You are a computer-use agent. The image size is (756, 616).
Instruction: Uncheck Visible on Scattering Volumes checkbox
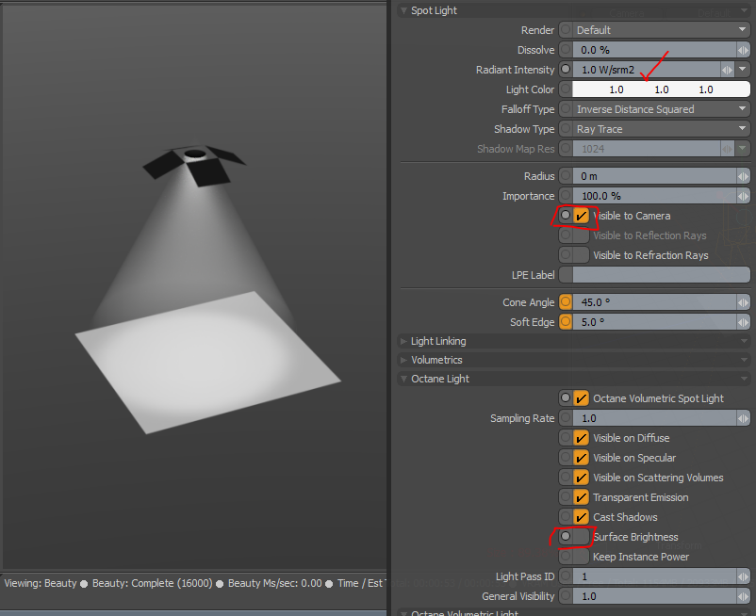(581, 478)
